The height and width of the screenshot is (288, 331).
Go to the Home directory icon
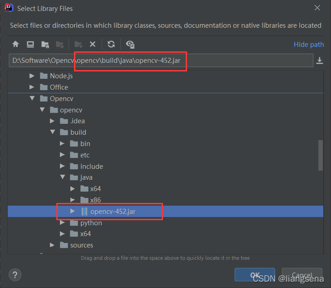[x=15, y=44]
